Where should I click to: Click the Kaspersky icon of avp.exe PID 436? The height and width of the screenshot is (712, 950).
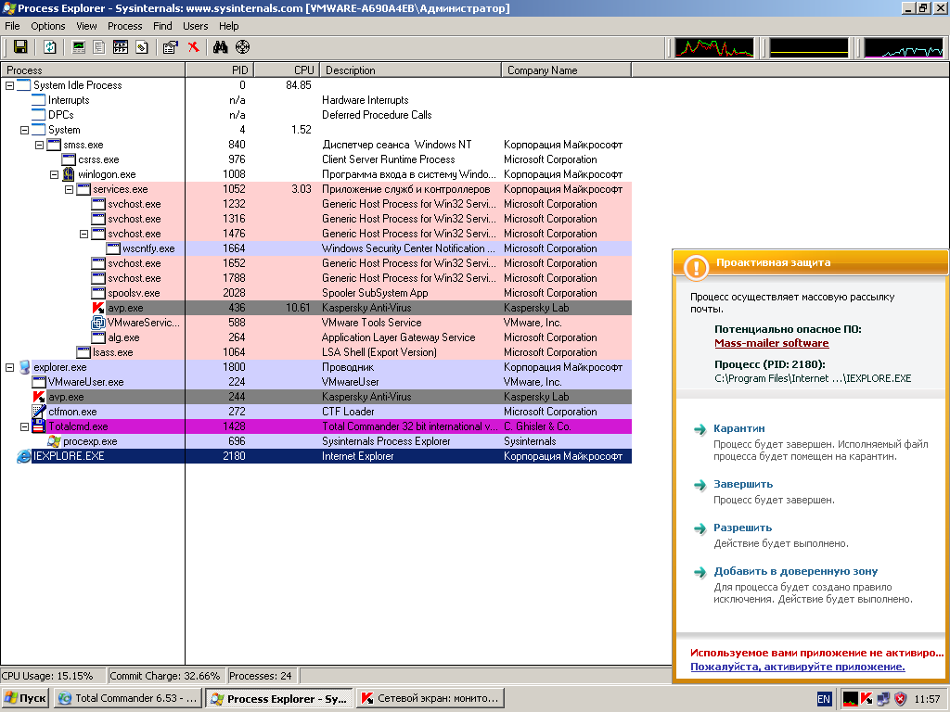(98, 308)
